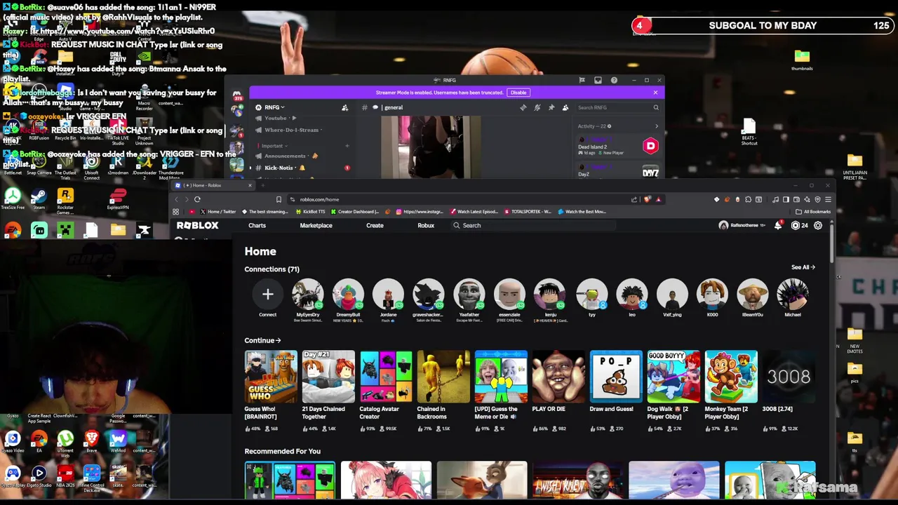Open Guess Who! BRAINROT game thumbnail
Viewport: 898px width, 505px height.
pyautogui.click(x=271, y=377)
